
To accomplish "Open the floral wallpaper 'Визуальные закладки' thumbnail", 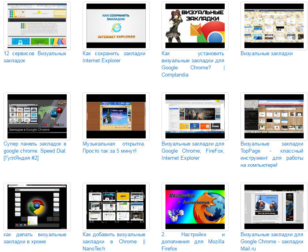I will click(274, 26).
